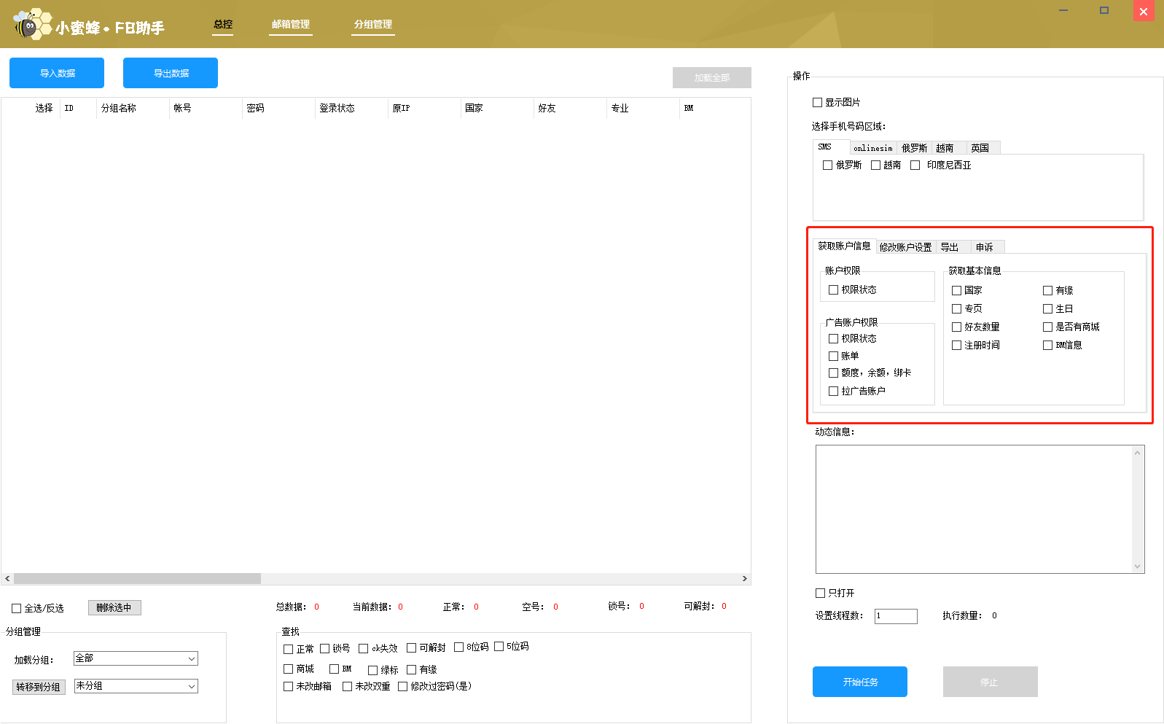This screenshot has height=724, width=1164.
Task: Enable the 显示图片 checkbox
Action: coord(818,102)
